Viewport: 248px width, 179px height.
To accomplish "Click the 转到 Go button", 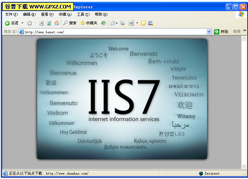I will (221, 32).
